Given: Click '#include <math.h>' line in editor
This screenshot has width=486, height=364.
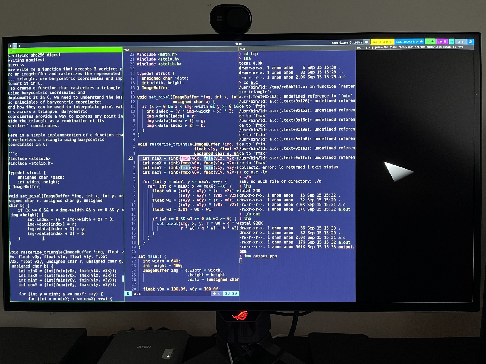Looking at the screenshot, I should 157,54.
